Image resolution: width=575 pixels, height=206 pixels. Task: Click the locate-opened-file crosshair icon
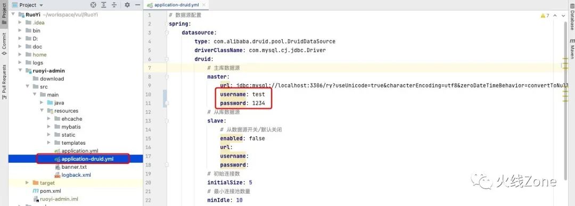[93, 5]
